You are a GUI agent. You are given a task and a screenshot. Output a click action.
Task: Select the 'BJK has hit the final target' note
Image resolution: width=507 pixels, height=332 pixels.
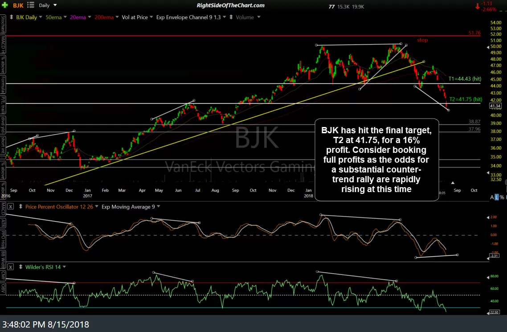click(376, 160)
